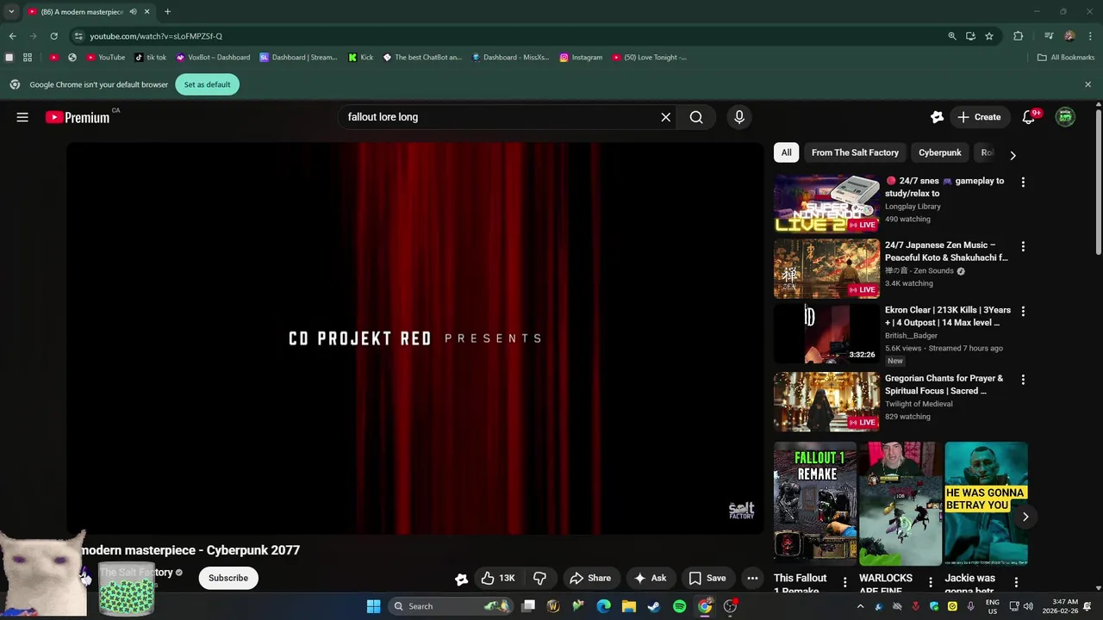Screen dimensions: 1103x620
Task: Reload the page
Action: click(x=53, y=36)
